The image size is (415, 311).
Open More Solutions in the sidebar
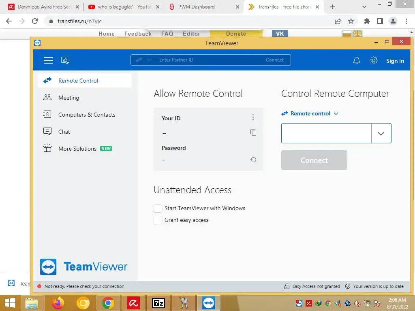pyautogui.click(x=85, y=148)
